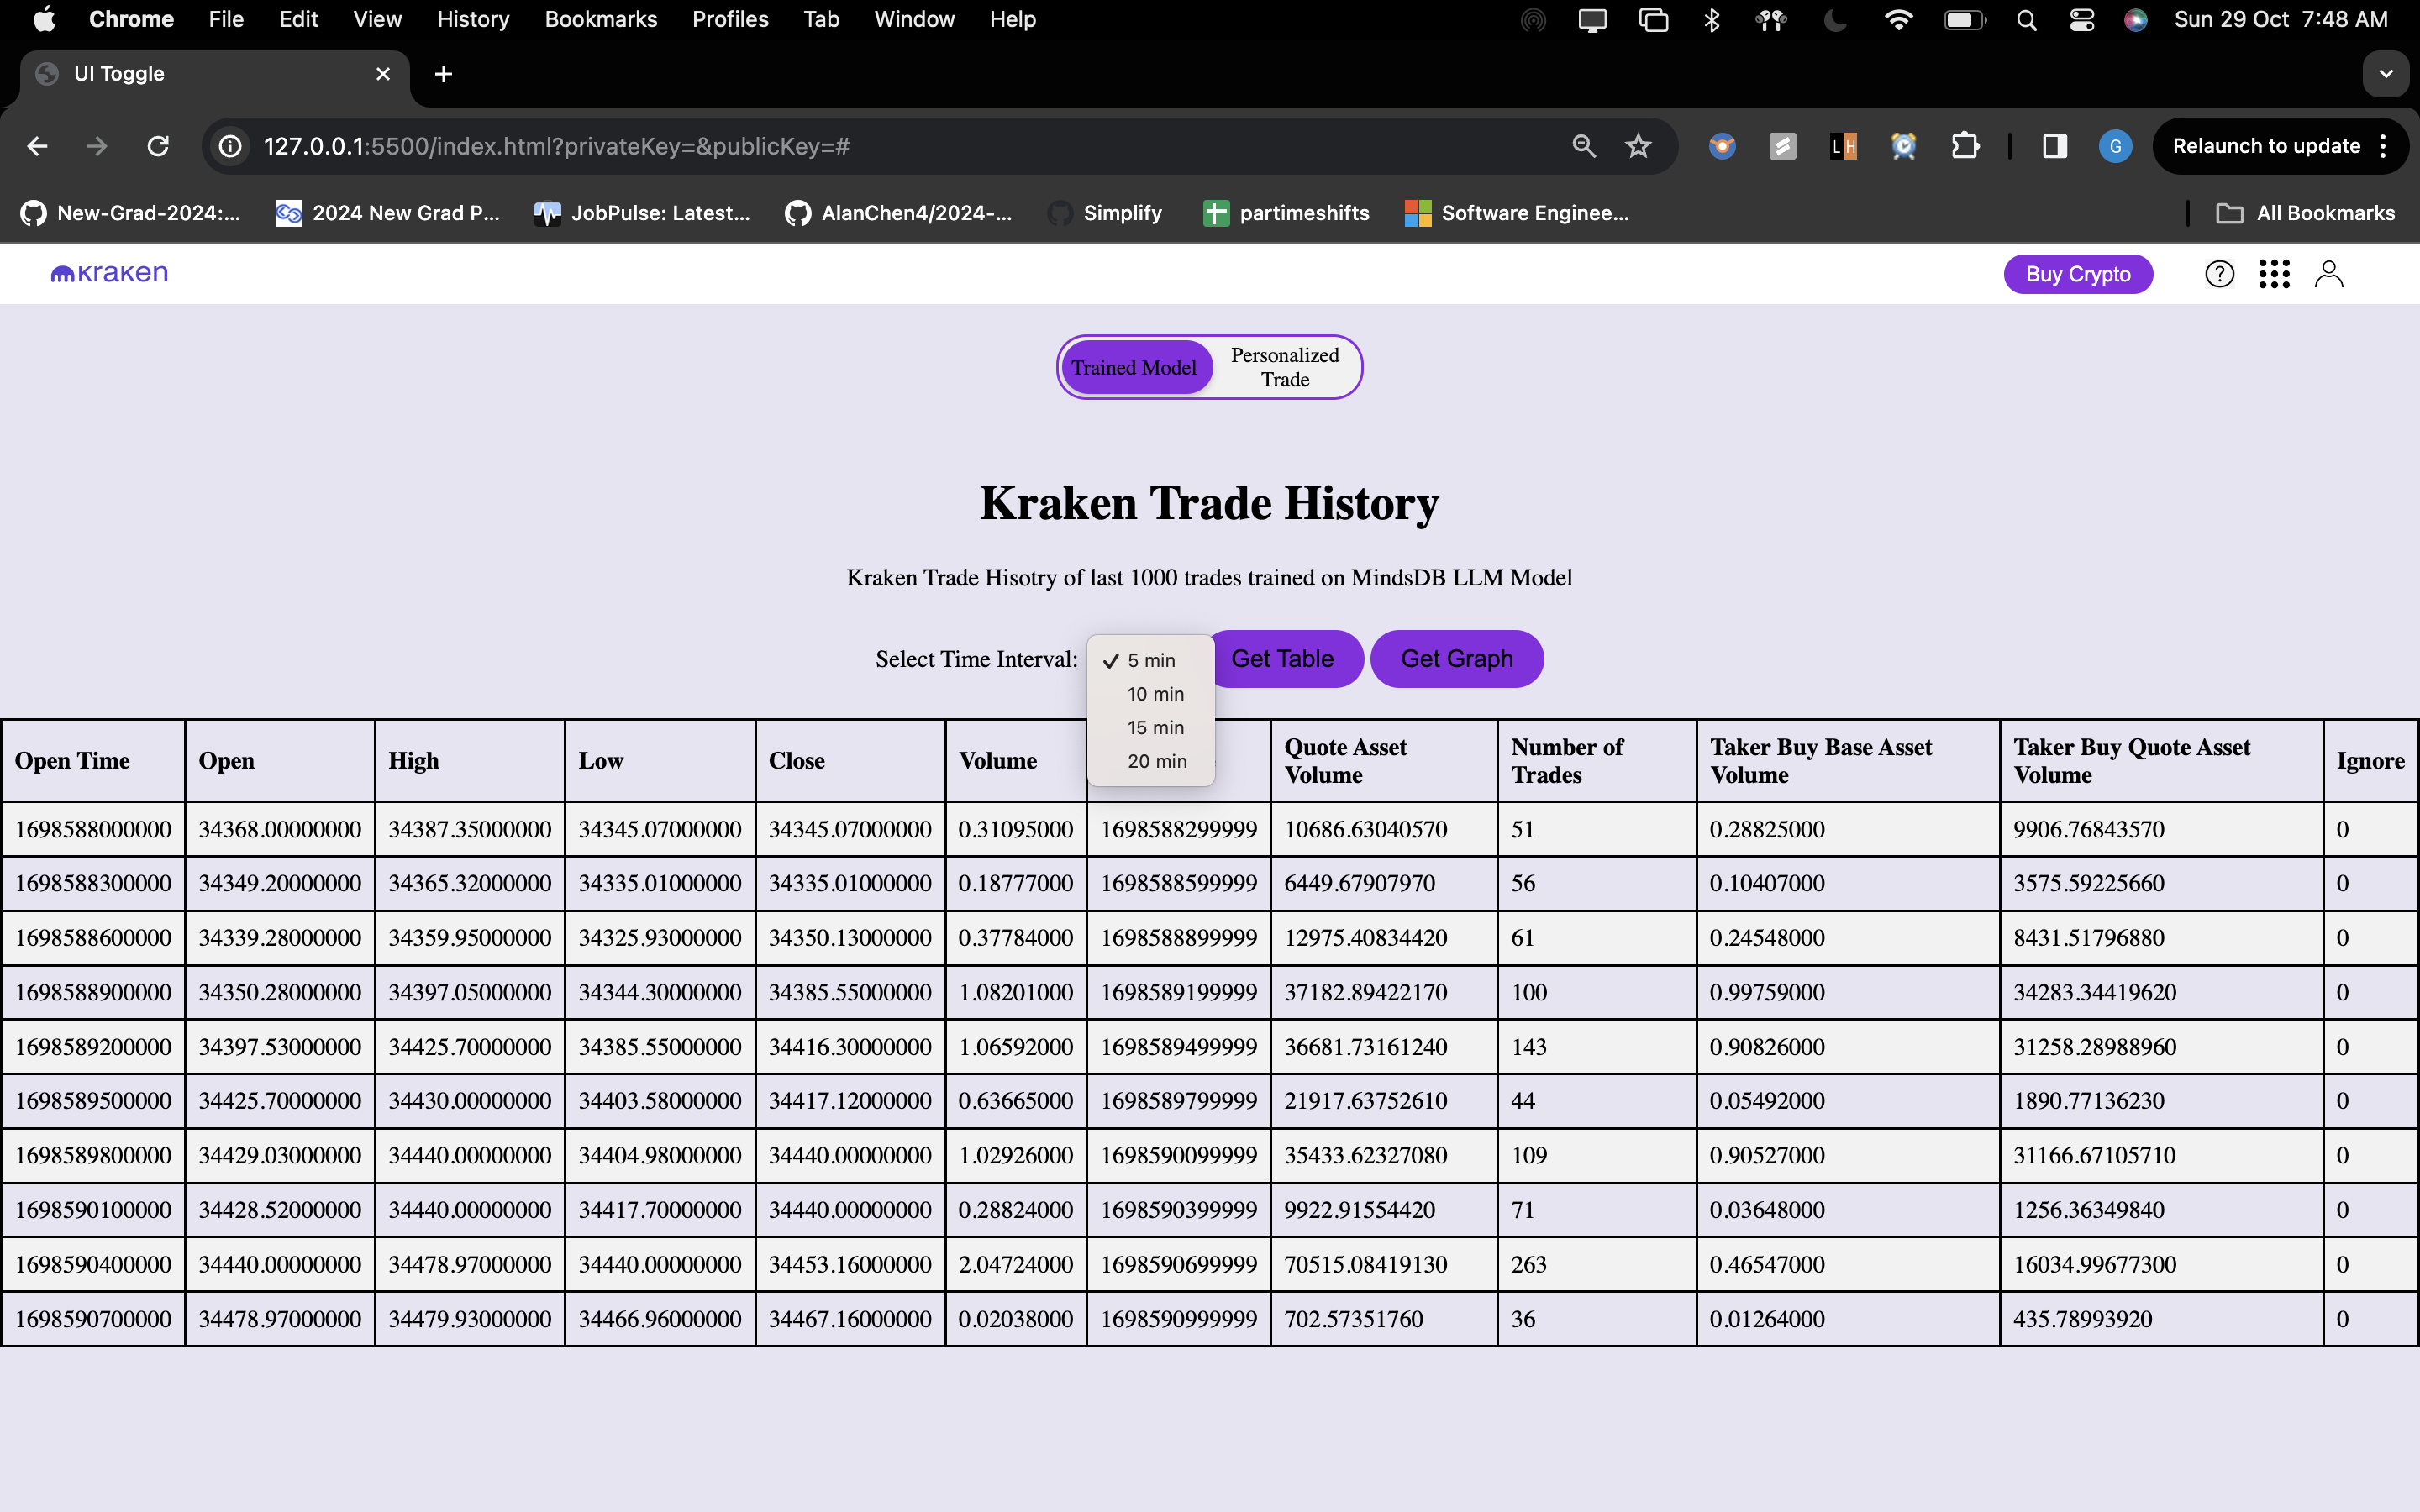Open the help question mark icon

[2218, 274]
